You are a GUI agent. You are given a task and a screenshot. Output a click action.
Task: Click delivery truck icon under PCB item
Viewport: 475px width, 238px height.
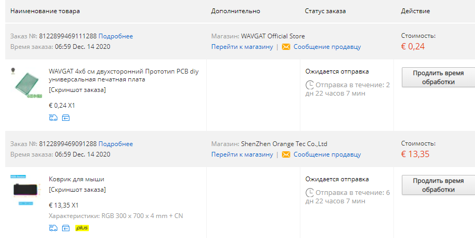point(53,118)
